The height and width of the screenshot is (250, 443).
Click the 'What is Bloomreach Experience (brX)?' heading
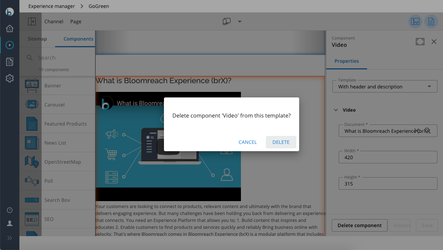pos(163,80)
